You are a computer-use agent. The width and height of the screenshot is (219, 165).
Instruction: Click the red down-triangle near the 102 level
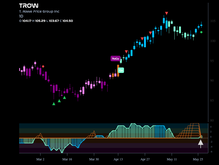coord(150,33)
